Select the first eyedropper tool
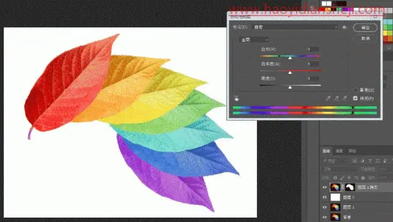 click(x=328, y=98)
